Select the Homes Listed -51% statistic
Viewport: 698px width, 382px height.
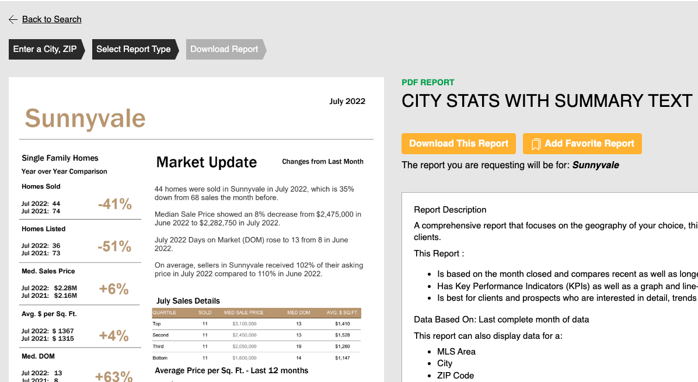point(114,246)
